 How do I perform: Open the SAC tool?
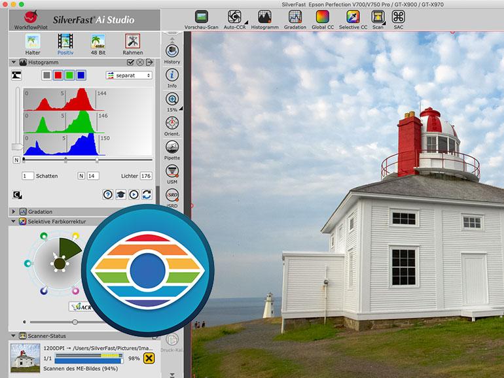(398, 20)
